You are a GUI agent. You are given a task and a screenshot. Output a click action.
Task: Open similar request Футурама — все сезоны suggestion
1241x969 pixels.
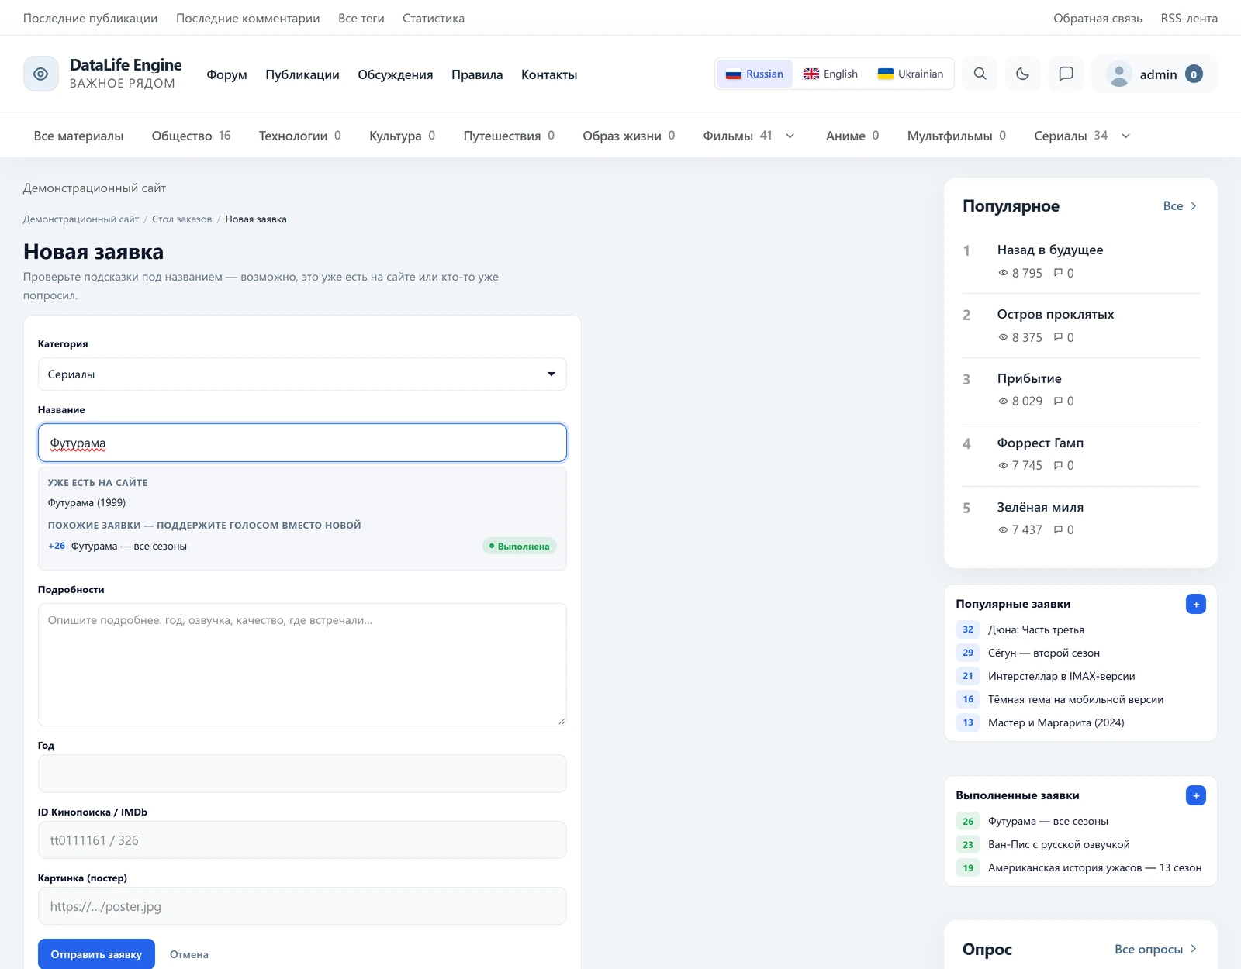pyautogui.click(x=302, y=547)
